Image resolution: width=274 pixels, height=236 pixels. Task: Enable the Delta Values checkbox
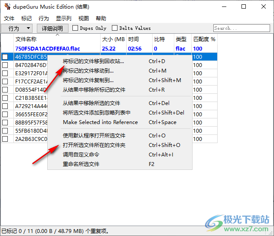pos(114,28)
